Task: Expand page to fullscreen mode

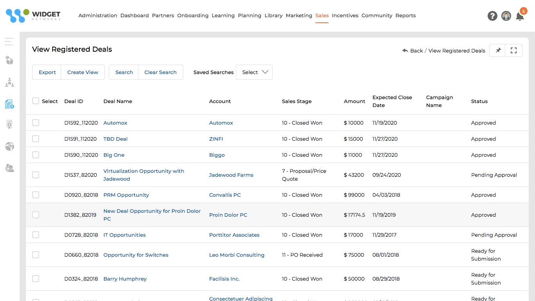Action: point(513,50)
